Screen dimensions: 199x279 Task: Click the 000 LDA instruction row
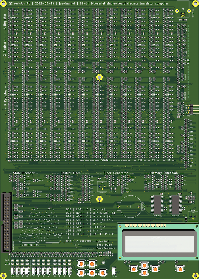pyautogui.click(x=86, y=209)
